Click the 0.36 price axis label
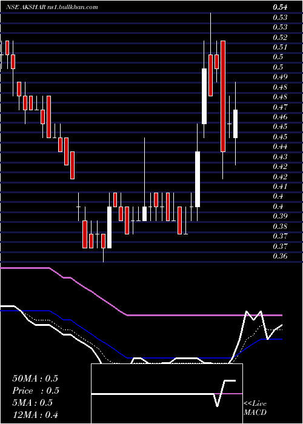303x424 pixels. (280, 256)
